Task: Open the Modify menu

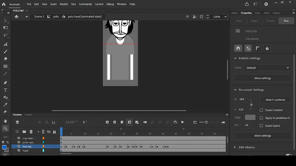Action: (64, 4)
